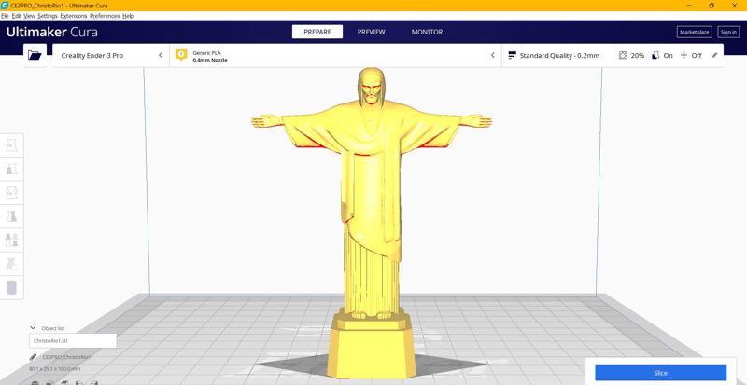Collapse the Object list chevron
747x385 pixels.
coord(33,328)
